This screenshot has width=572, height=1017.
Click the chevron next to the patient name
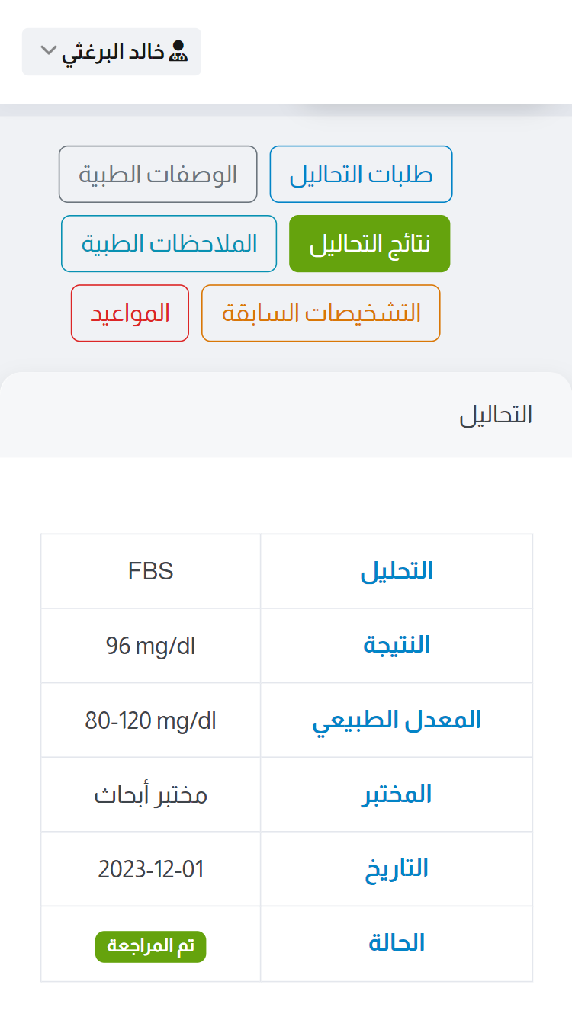pos(47,51)
